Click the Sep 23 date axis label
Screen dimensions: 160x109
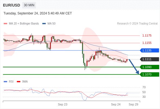(x=63, y=104)
